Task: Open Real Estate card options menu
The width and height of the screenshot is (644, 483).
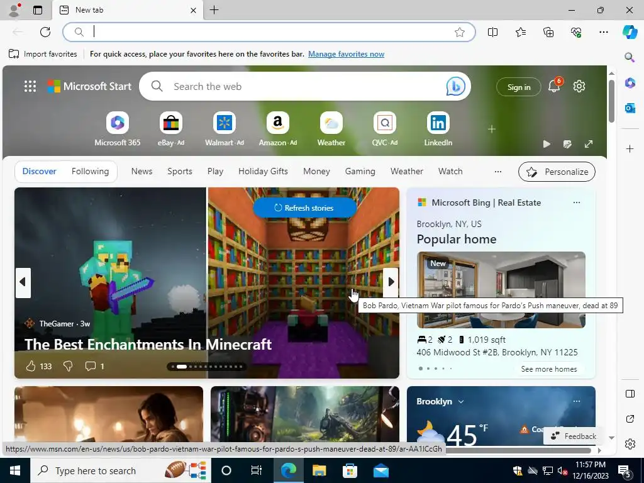Action: click(x=577, y=203)
